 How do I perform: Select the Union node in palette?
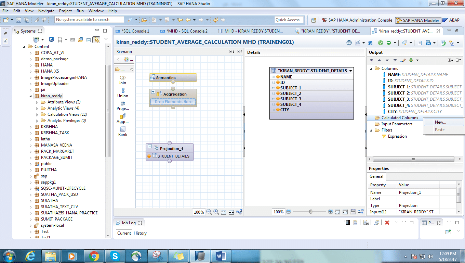123,93
